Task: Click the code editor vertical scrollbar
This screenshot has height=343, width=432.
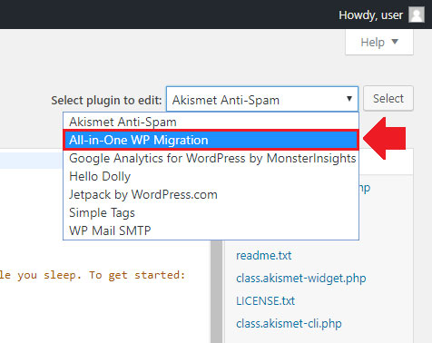Action: [x=216, y=291]
